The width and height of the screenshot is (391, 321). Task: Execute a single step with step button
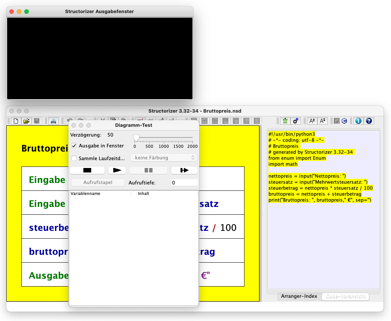[184, 170]
